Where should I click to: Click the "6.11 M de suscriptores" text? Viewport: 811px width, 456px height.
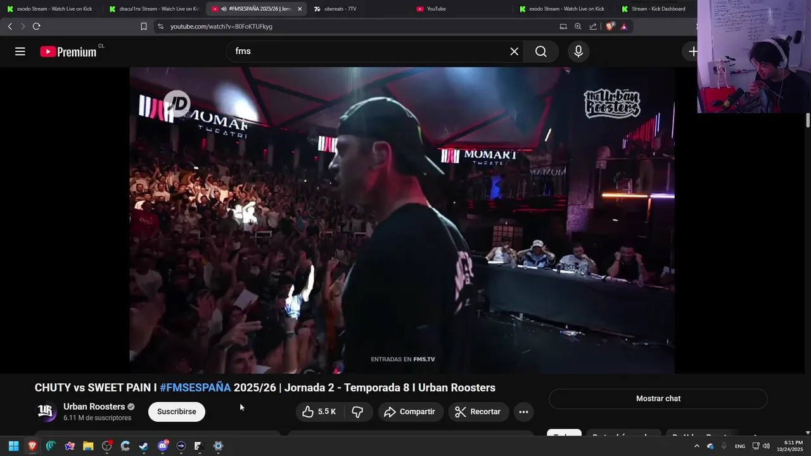pyautogui.click(x=98, y=418)
